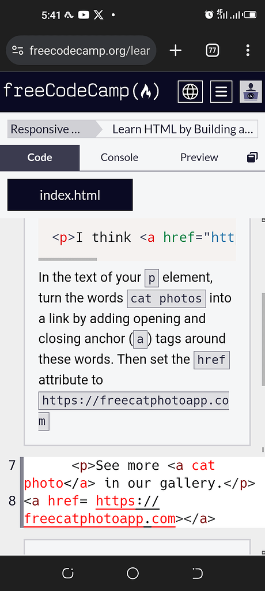This screenshot has width=265, height=591.
Task: Open the Android recent apps button
Action: [68, 573]
